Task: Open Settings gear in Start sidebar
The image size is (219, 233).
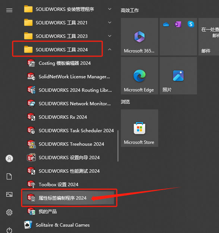Action: [x=9, y=212]
